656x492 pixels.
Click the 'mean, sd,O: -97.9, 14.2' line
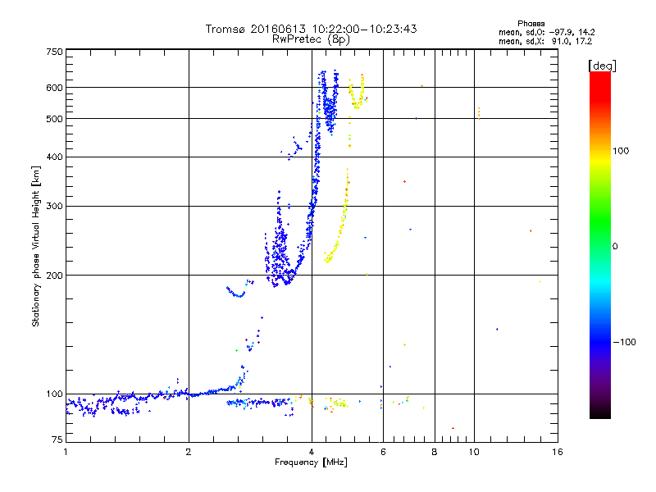[546, 32]
